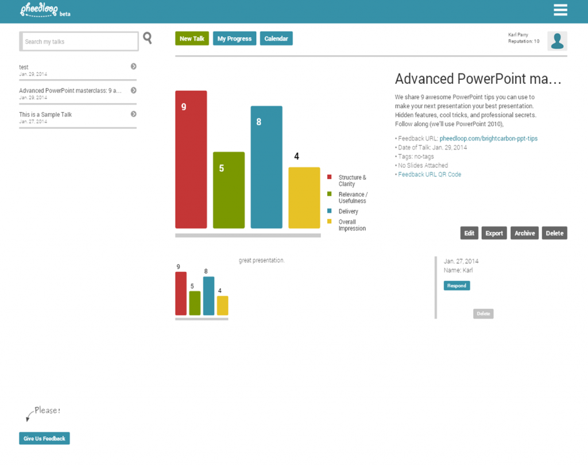588x466 pixels.
Task: Open the My Progress tab
Action: tap(234, 38)
